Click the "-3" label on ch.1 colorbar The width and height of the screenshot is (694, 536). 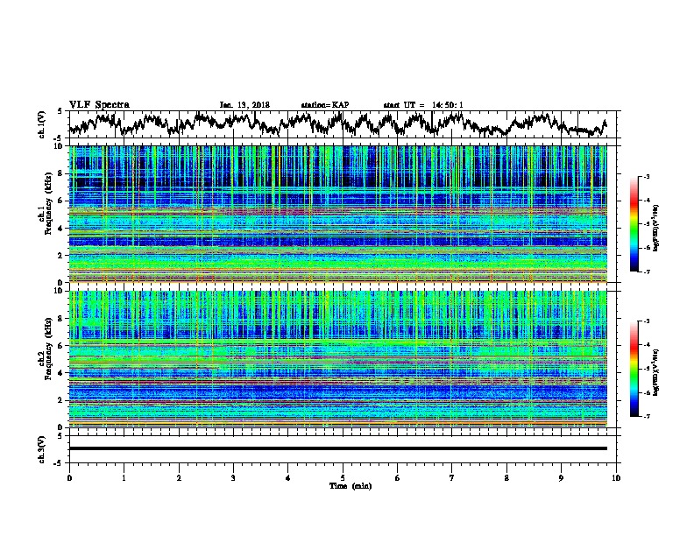coord(647,176)
